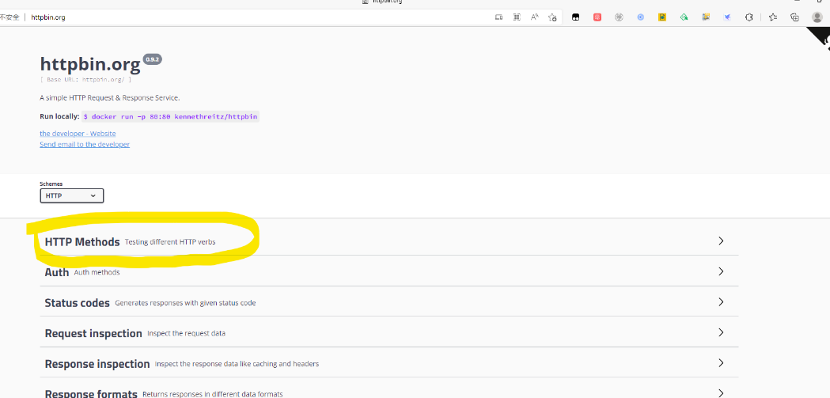Viewport: 830px width, 398px height.
Task: Click the httpbin.org URL in address bar
Action: click(x=48, y=17)
